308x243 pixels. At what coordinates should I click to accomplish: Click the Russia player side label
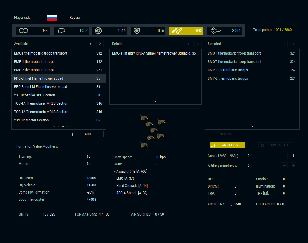pyautogui.click(x=75, y=18)
